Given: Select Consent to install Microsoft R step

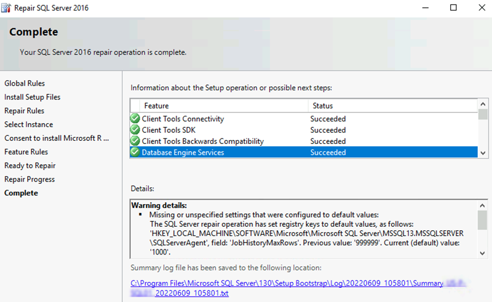Looking at the screenshot, I should click(x=57, y=138).
